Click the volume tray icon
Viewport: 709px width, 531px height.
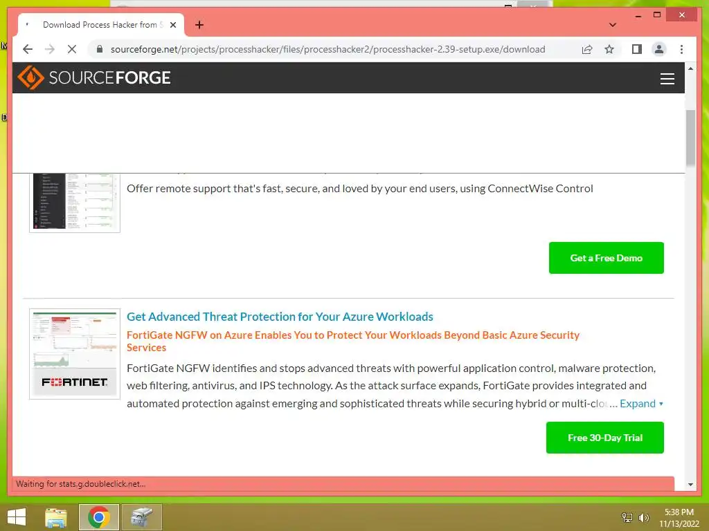click(643, 517)
